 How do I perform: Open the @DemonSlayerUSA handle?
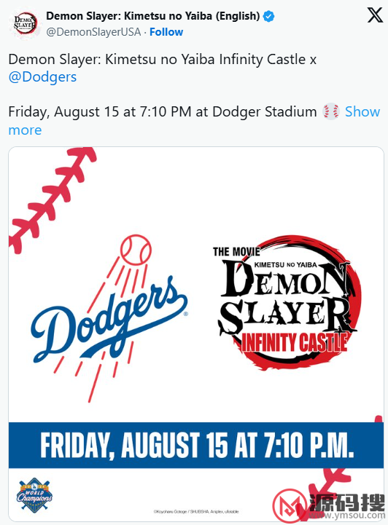pyautogui.click(x=93, y=32)
